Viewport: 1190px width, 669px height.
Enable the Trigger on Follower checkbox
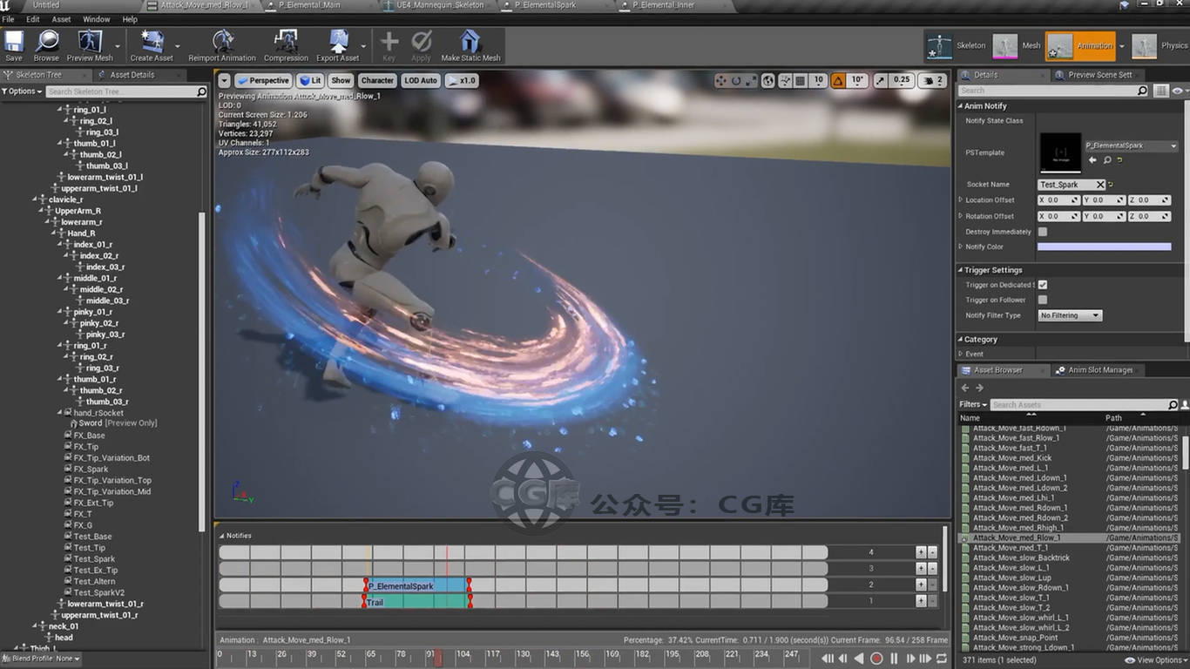[1043, 300]
